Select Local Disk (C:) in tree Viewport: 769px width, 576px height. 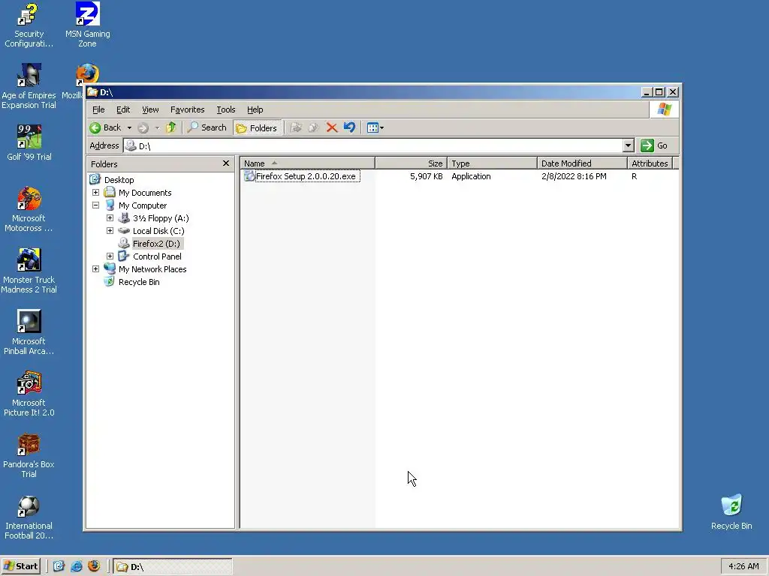(158, 231)
